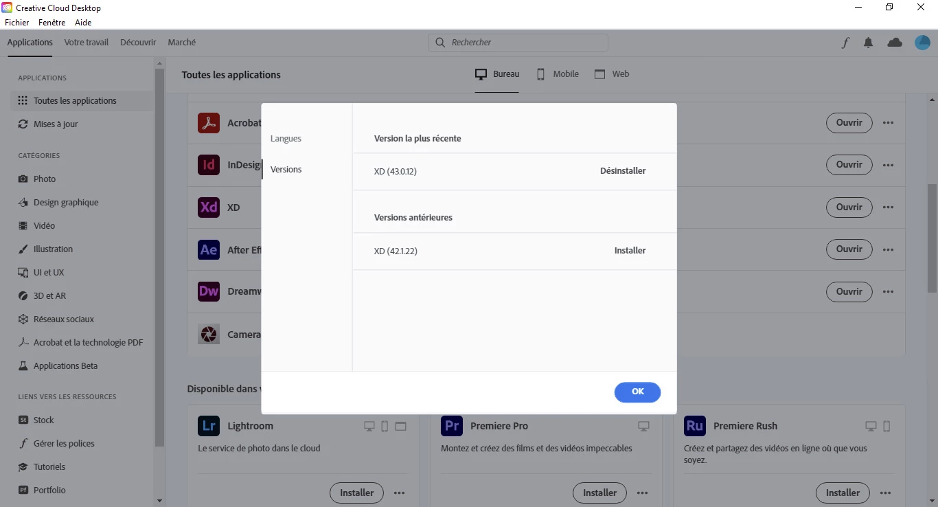
Task: Open the user account avatar
Action: [922, 43]
